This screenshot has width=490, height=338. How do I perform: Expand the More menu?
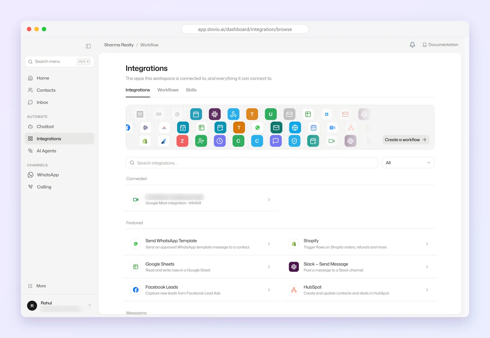point(59,286)
